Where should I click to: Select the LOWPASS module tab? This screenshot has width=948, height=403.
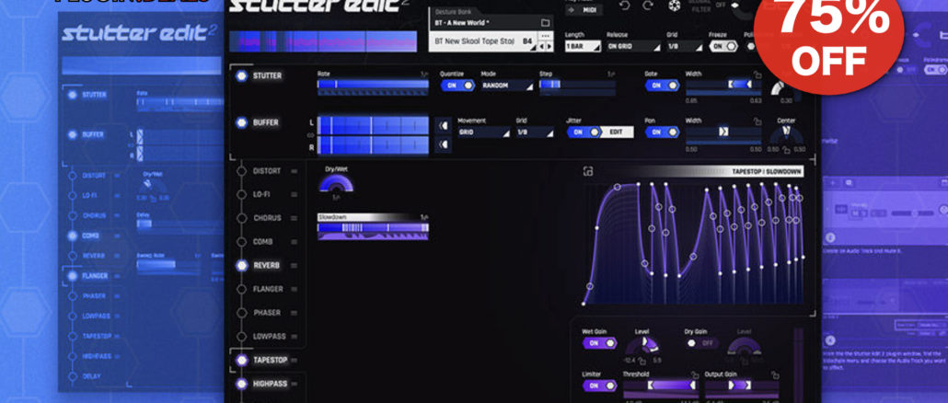(x=268, y=337)
